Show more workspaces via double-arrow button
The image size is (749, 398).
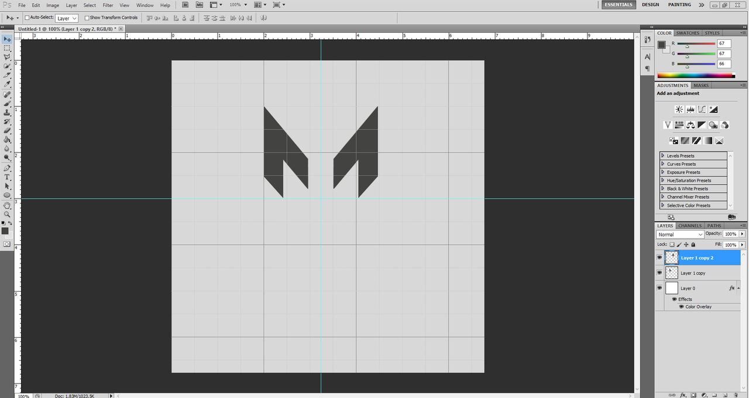point(702,5)
